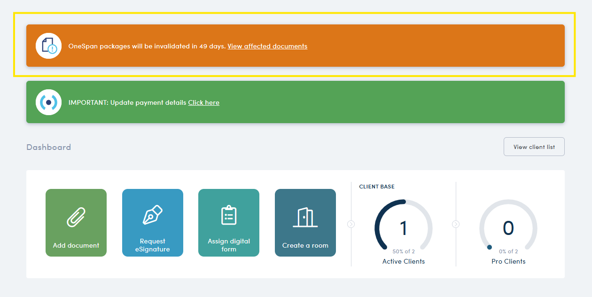Image resolution: width=592 pixels, height=297 pixels.
Task: Click the clipboard checklist form icon
Action: (x=229, y=215)
